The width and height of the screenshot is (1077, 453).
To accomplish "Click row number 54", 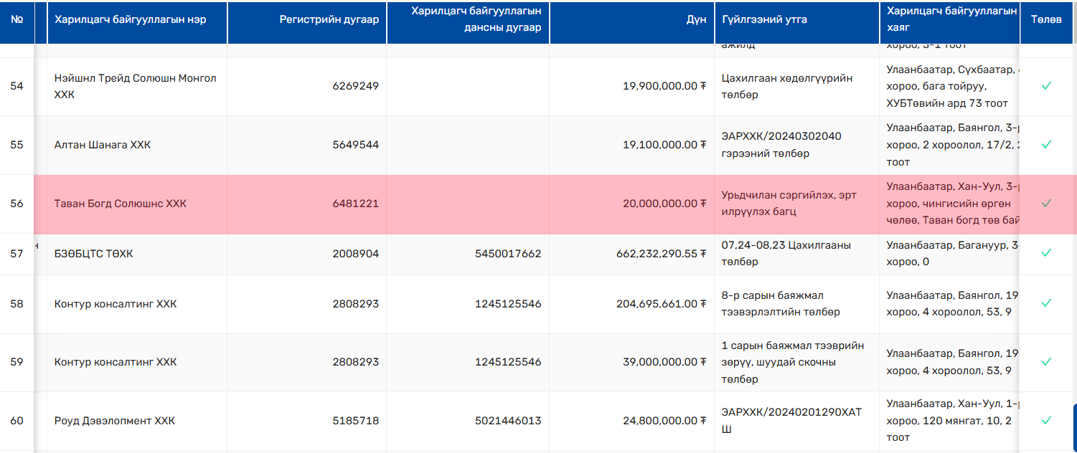I will point(17,86).
